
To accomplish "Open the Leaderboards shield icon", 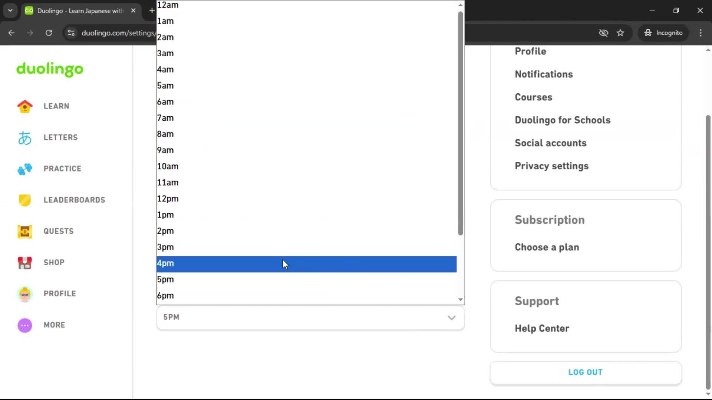I will click(x=24, y=200).
